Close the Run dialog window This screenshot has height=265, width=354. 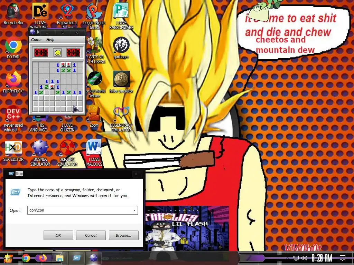(136, 174)
